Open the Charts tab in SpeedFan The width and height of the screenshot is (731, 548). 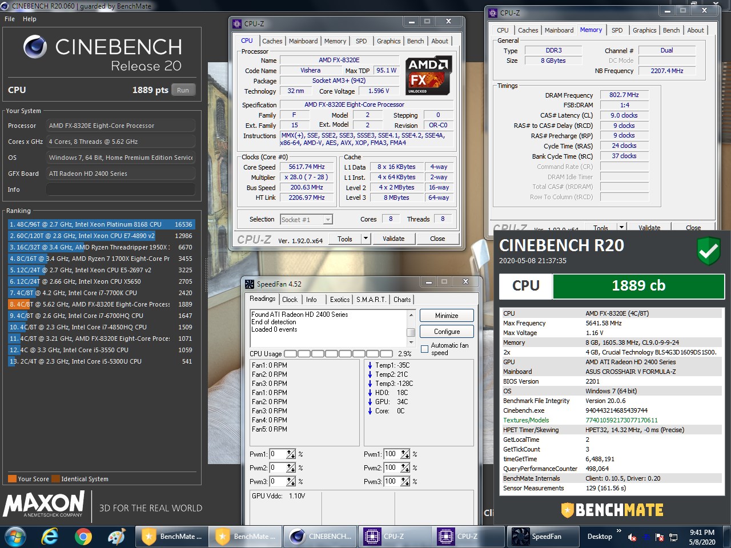pyautogui.click(x=402, y=300)
